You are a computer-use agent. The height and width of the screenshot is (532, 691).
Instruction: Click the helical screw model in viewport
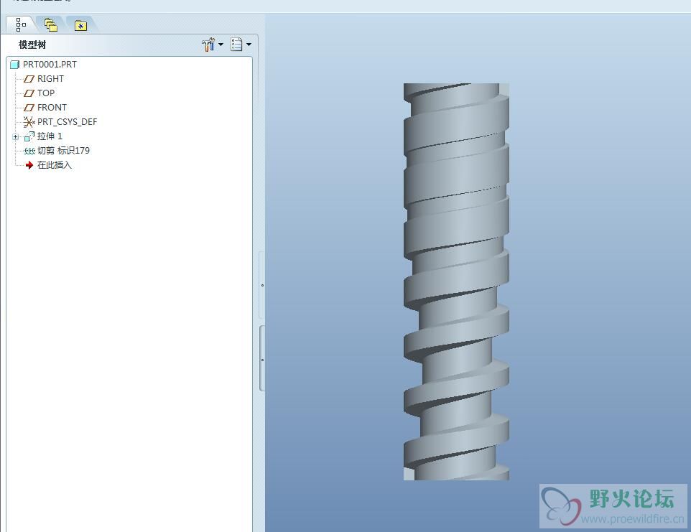456,281
